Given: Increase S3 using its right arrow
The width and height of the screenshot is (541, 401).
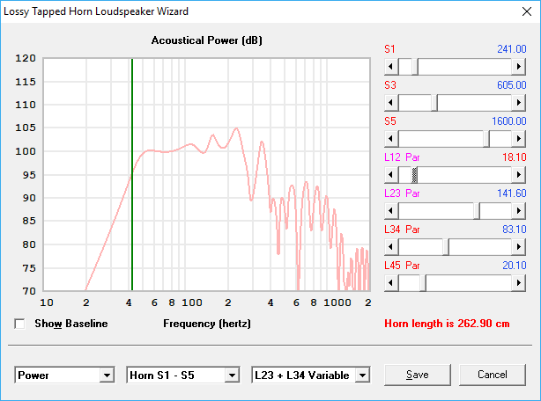Looking at the screenshot, I should coord(519,102).
